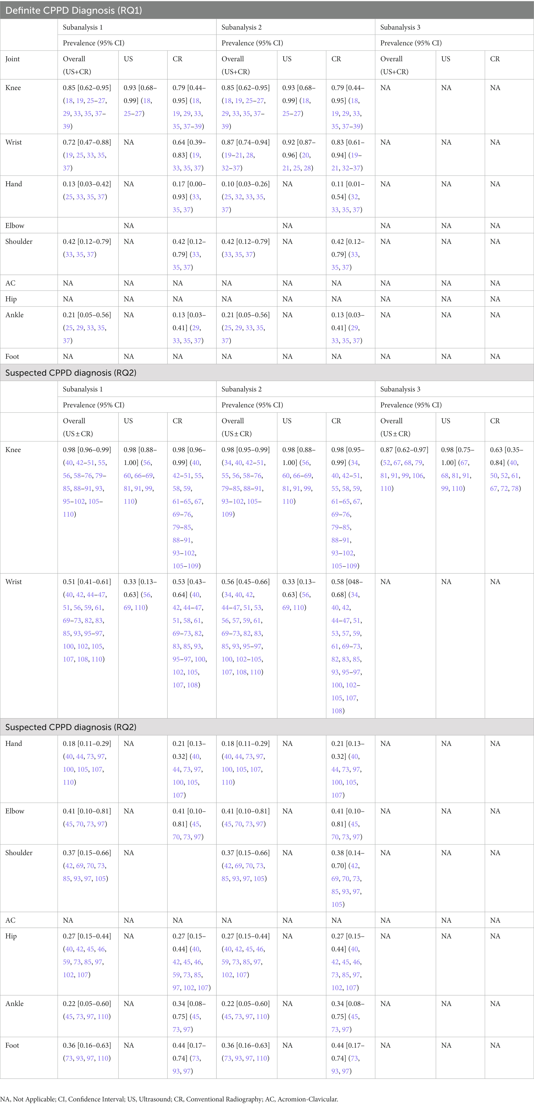Select '0.42 [0.12–0.79]' in Definite Shoulder Subanalysis 1 Overall

click(87, 241)
